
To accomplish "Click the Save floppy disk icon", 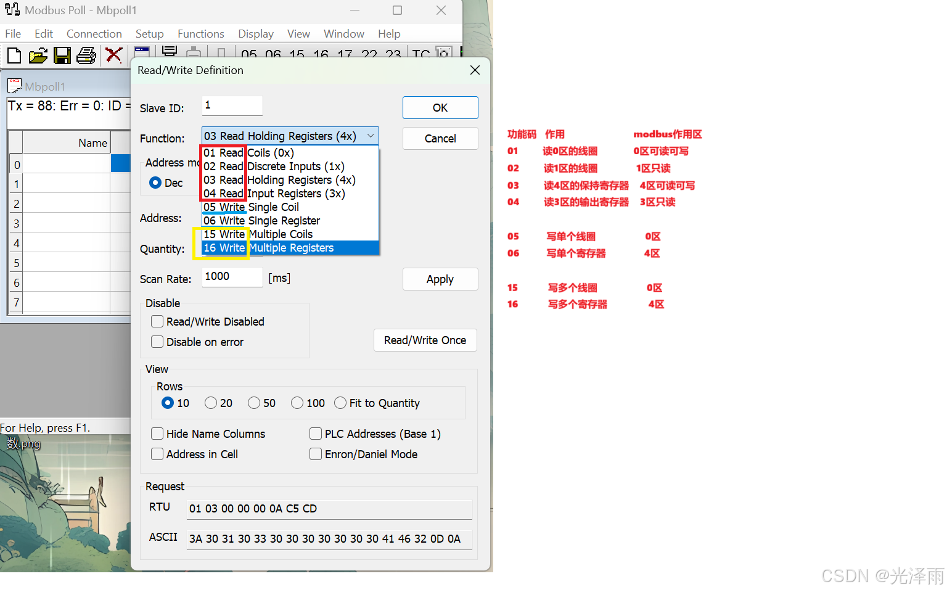I will tap(62, 55).
